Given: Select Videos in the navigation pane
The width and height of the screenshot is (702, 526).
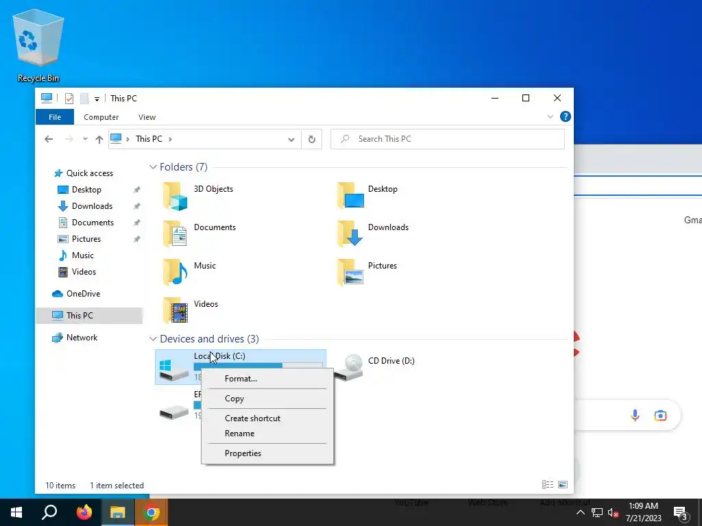Looking at the screenshot, I should pos(84,272).
